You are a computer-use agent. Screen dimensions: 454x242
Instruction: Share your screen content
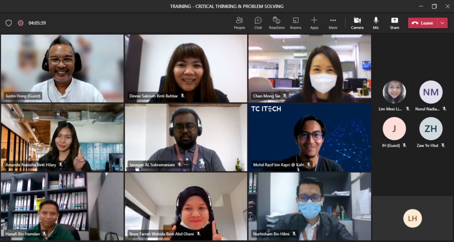(x=394, y=23)
